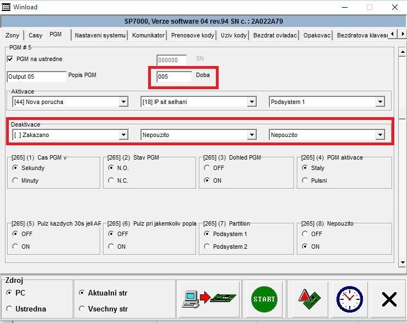This screenshot has height=323, width=407.
Task: Expand the Zakazano deactivation dropdown
Action: 123,135
